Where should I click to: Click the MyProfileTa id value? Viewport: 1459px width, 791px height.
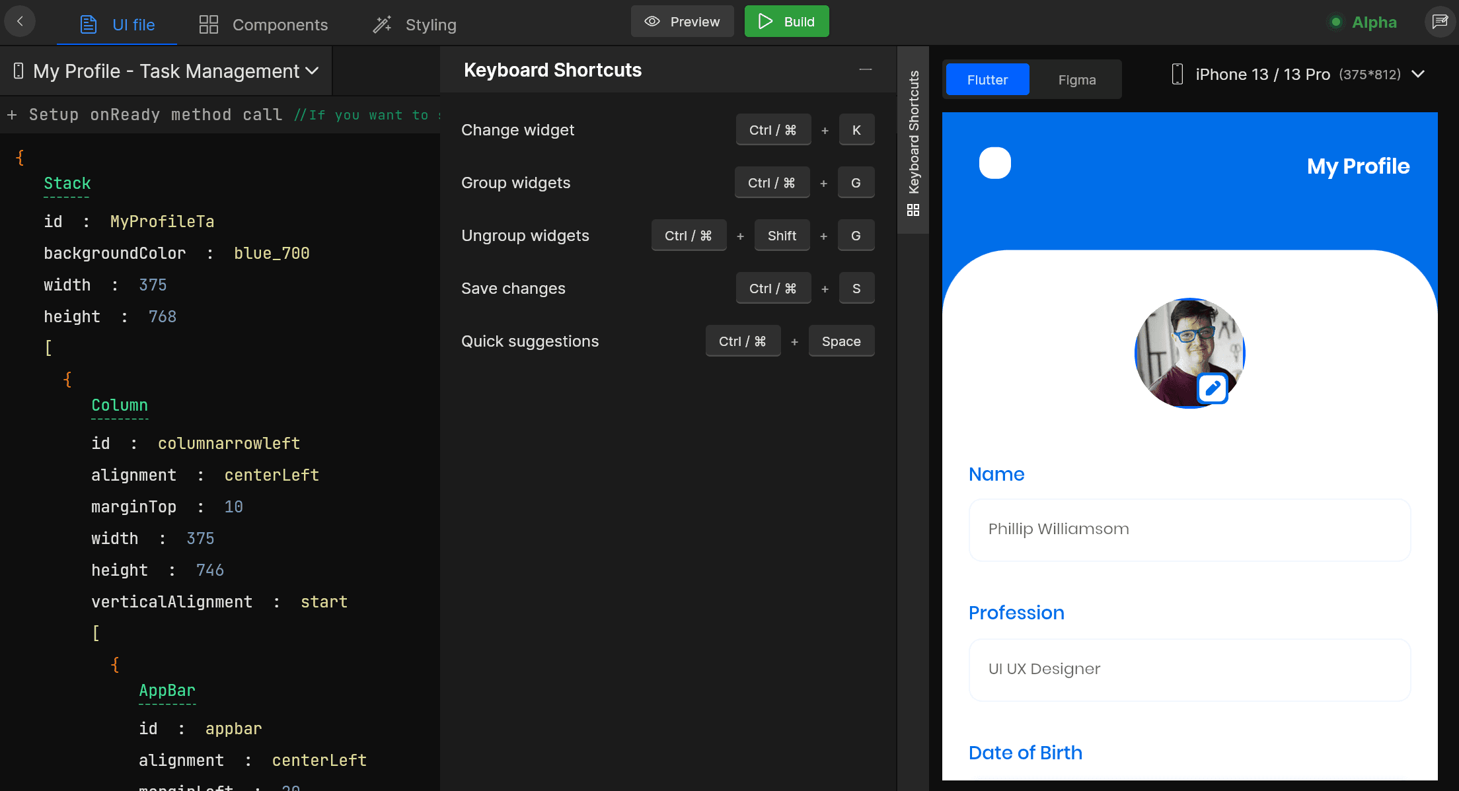[x=162, y=221]
